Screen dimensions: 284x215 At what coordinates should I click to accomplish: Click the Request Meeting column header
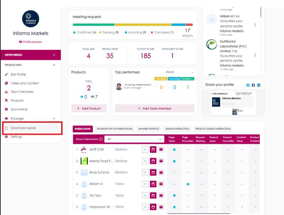200,139
